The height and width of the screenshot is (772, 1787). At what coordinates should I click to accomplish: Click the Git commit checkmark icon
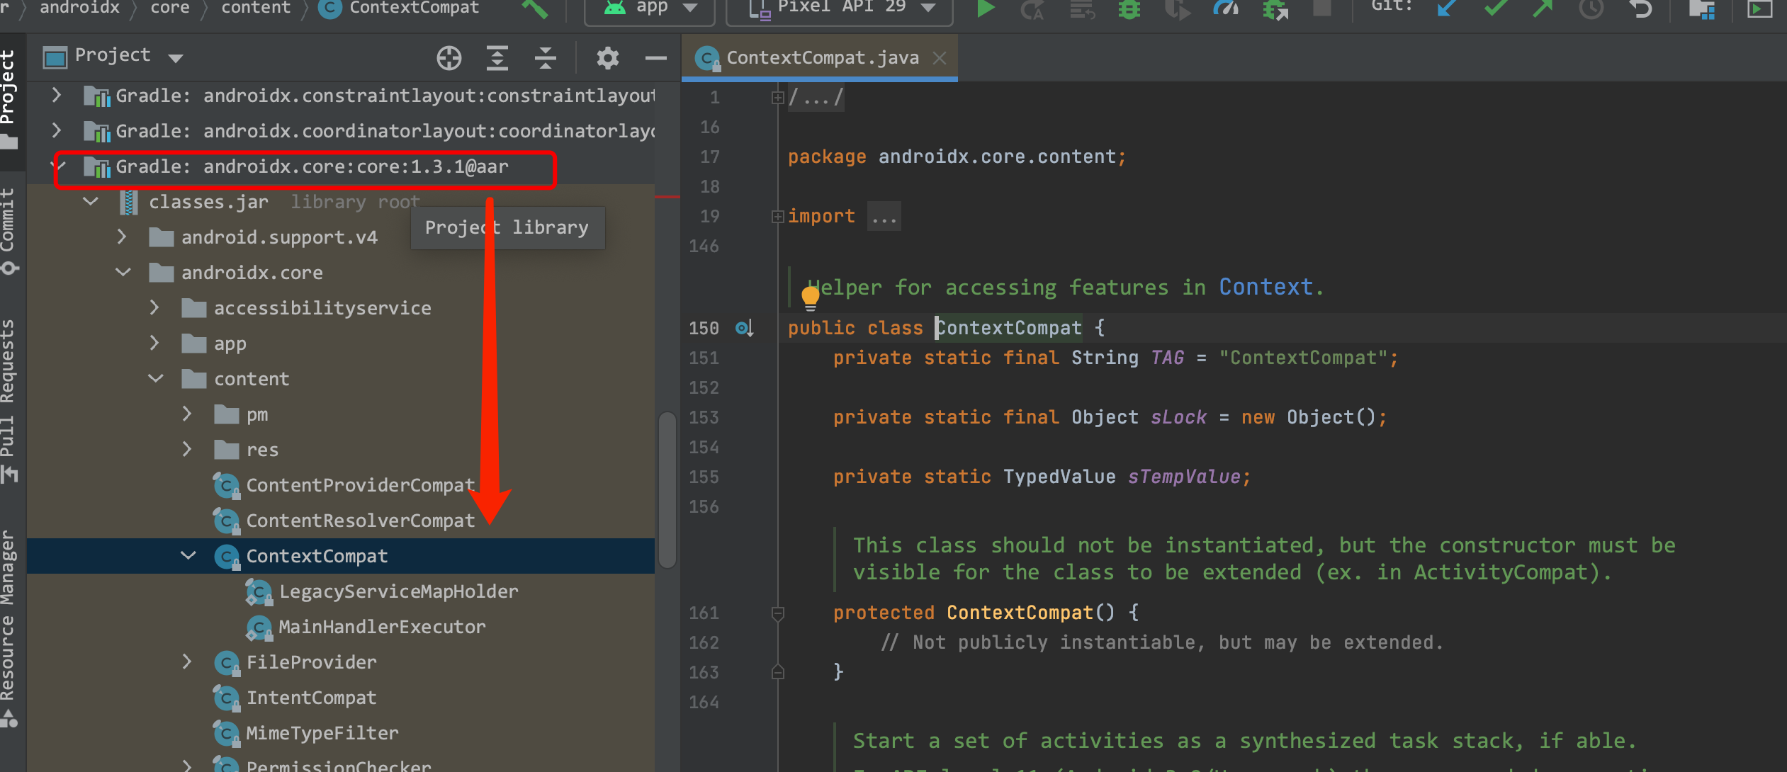tap(1495, 8)
